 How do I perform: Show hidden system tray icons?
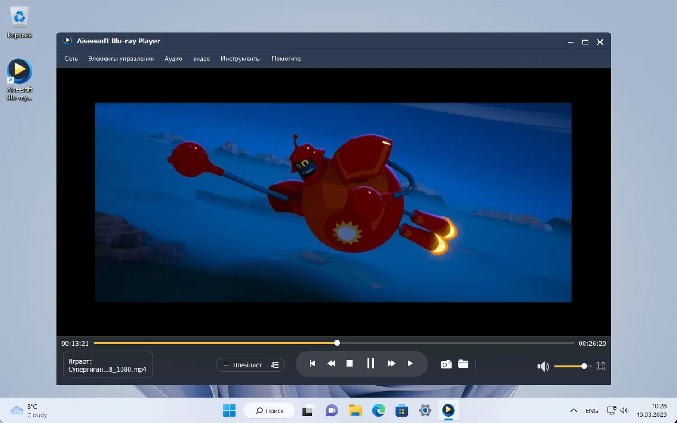tap(574, 410)
